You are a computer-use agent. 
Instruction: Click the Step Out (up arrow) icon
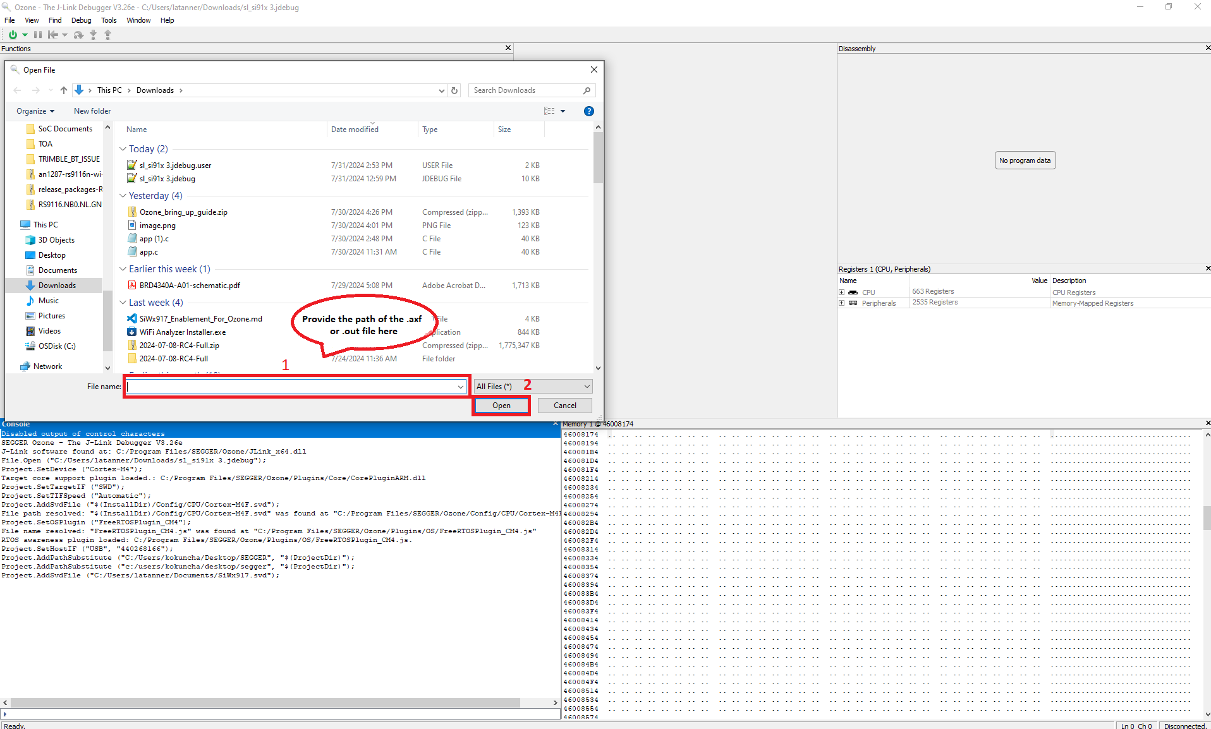[107, 35]
